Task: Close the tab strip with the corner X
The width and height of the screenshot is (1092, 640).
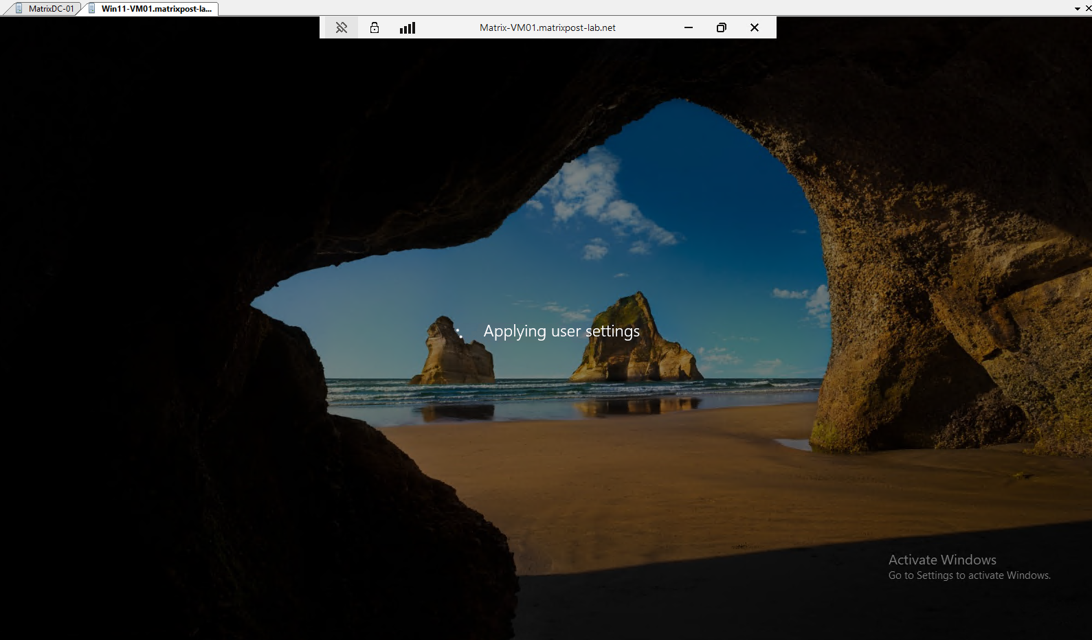Action: pos(1088,9)
